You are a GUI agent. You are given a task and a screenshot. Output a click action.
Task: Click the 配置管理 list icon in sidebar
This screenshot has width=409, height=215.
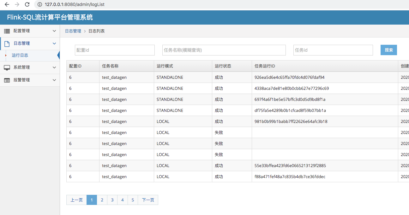point(7,31)
